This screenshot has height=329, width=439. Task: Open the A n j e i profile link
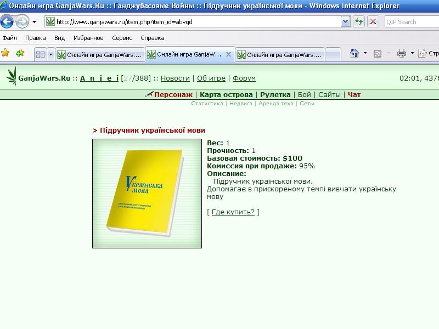click(x=99, y=78)
